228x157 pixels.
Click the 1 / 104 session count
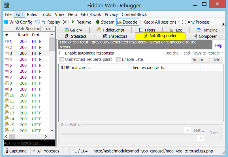[x=81, y=151]
